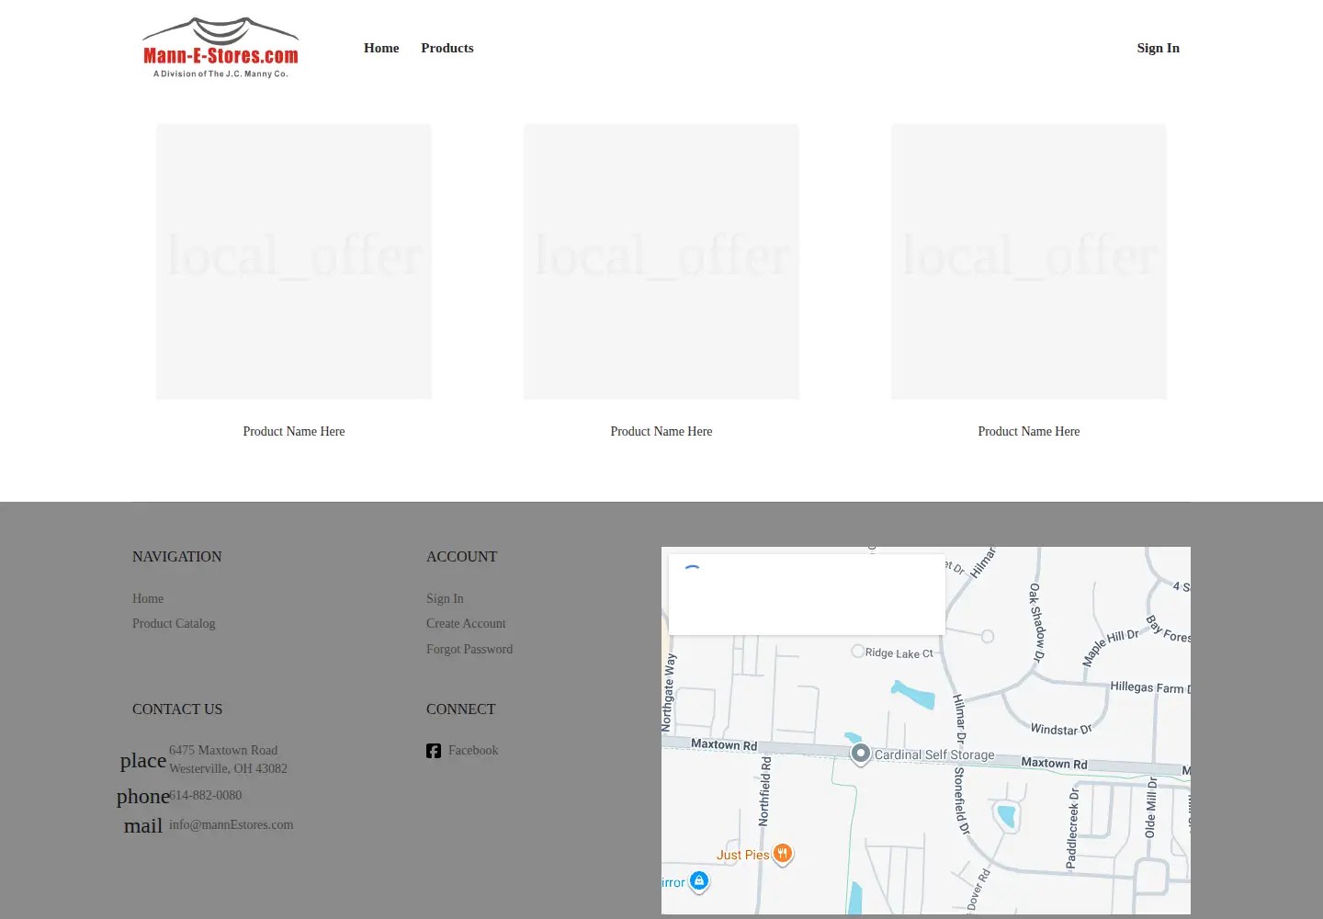Select the Cardinal Self Storage map pin
The width and height of the screenshot is (1323, 919).
point(860,754)
